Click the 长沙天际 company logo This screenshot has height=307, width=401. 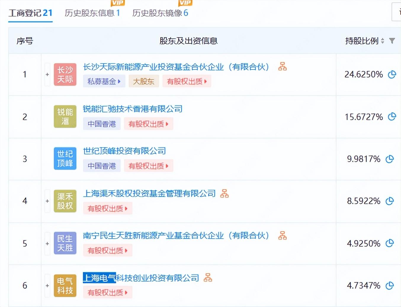(x=65, y=74)
